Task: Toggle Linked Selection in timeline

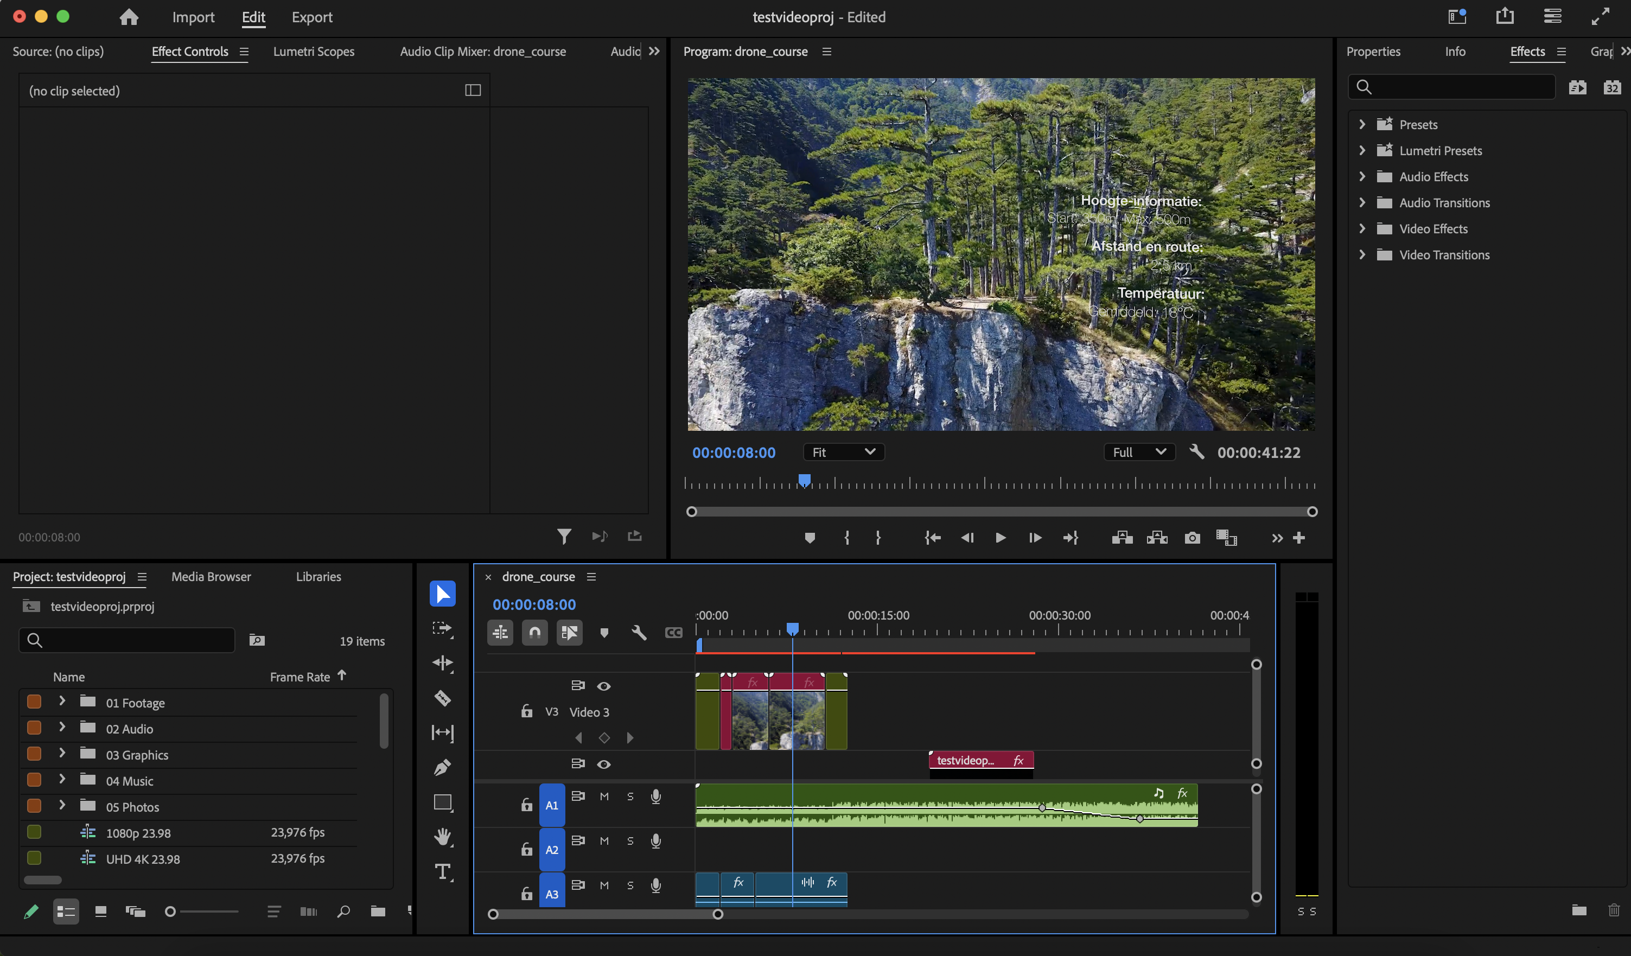Action: pyautogui.click(x=570, y=633)
